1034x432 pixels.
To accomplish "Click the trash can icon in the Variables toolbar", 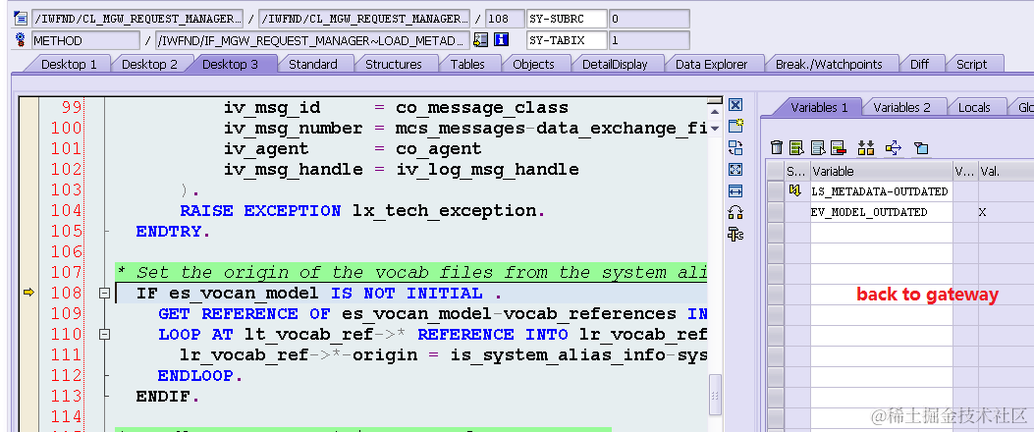I will [x=778, y=147].
